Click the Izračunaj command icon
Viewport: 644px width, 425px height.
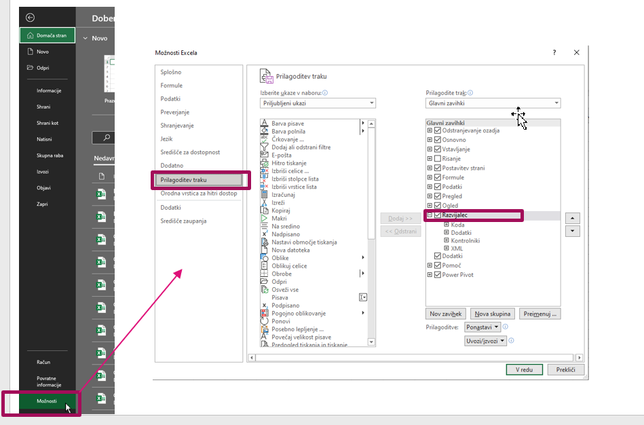pyautogui.click(x=264, y=194)
